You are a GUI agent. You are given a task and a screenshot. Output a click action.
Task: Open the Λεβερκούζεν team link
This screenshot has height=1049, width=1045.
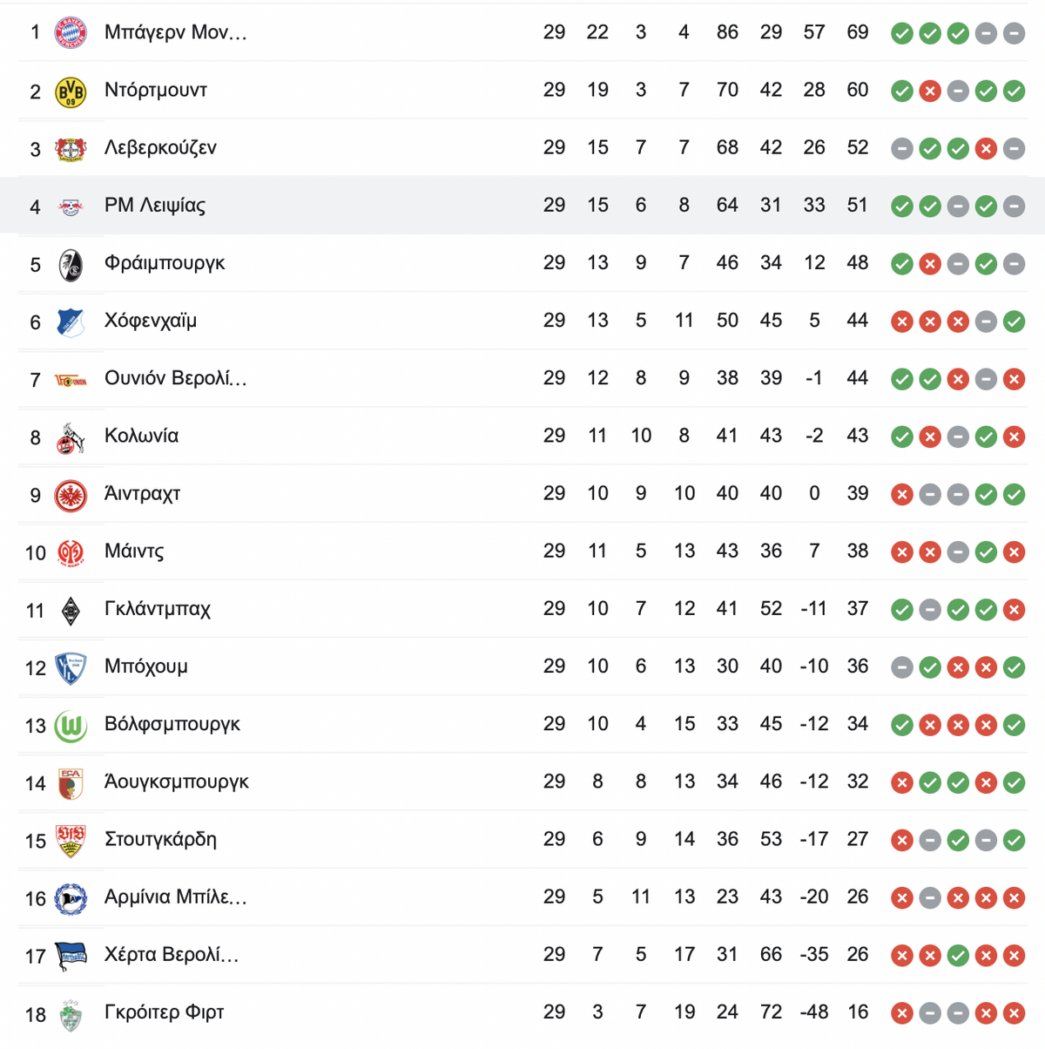[160, 147]
